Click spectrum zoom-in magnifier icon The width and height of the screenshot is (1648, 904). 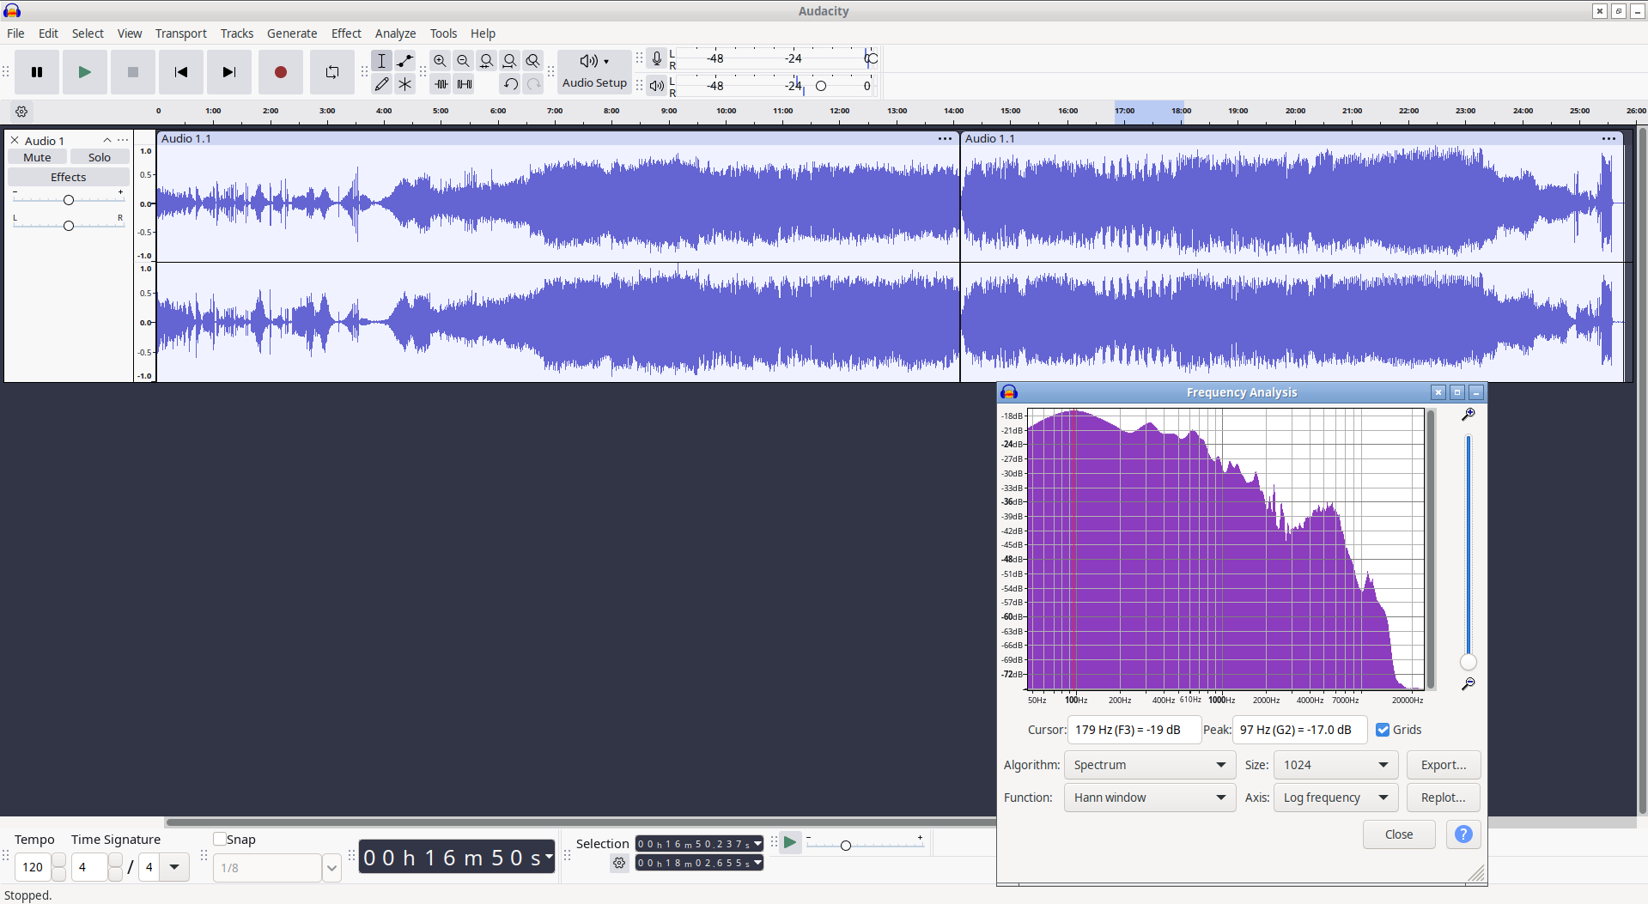point(1469,415)
